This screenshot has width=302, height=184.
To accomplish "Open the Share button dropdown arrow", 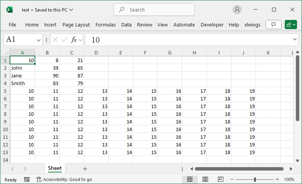I will [294, 25].
